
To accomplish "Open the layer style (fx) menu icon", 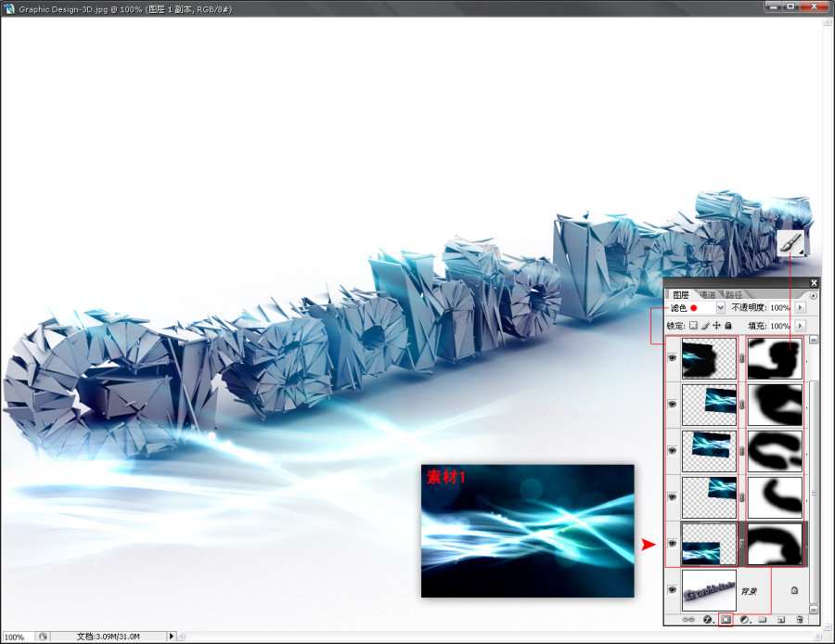I will click(707, 619).
